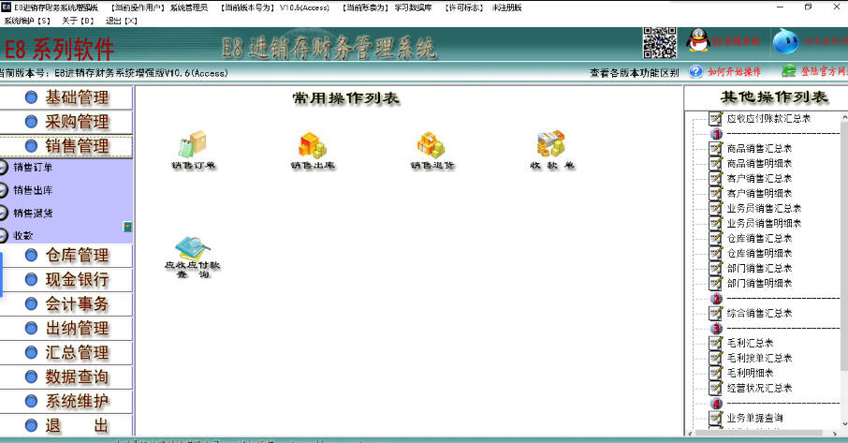Click the E8 application icon in the title bar

(6, 7)
